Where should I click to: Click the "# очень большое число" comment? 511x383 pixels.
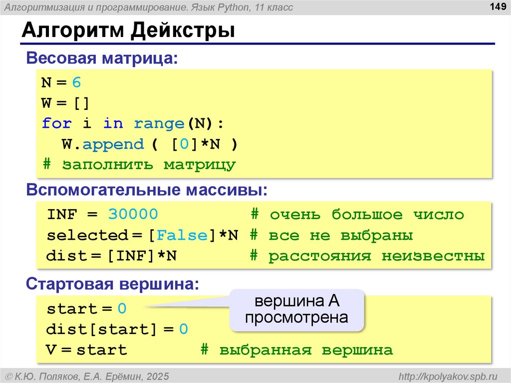click(357, 215)
